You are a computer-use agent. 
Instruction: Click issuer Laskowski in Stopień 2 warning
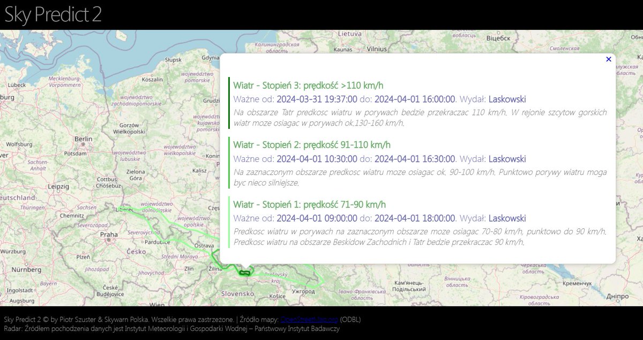[507, 159]
